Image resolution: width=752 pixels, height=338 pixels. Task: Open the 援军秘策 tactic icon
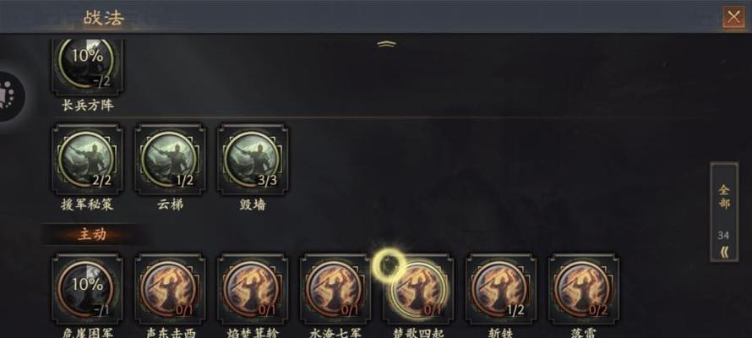[x=87, y=160]
